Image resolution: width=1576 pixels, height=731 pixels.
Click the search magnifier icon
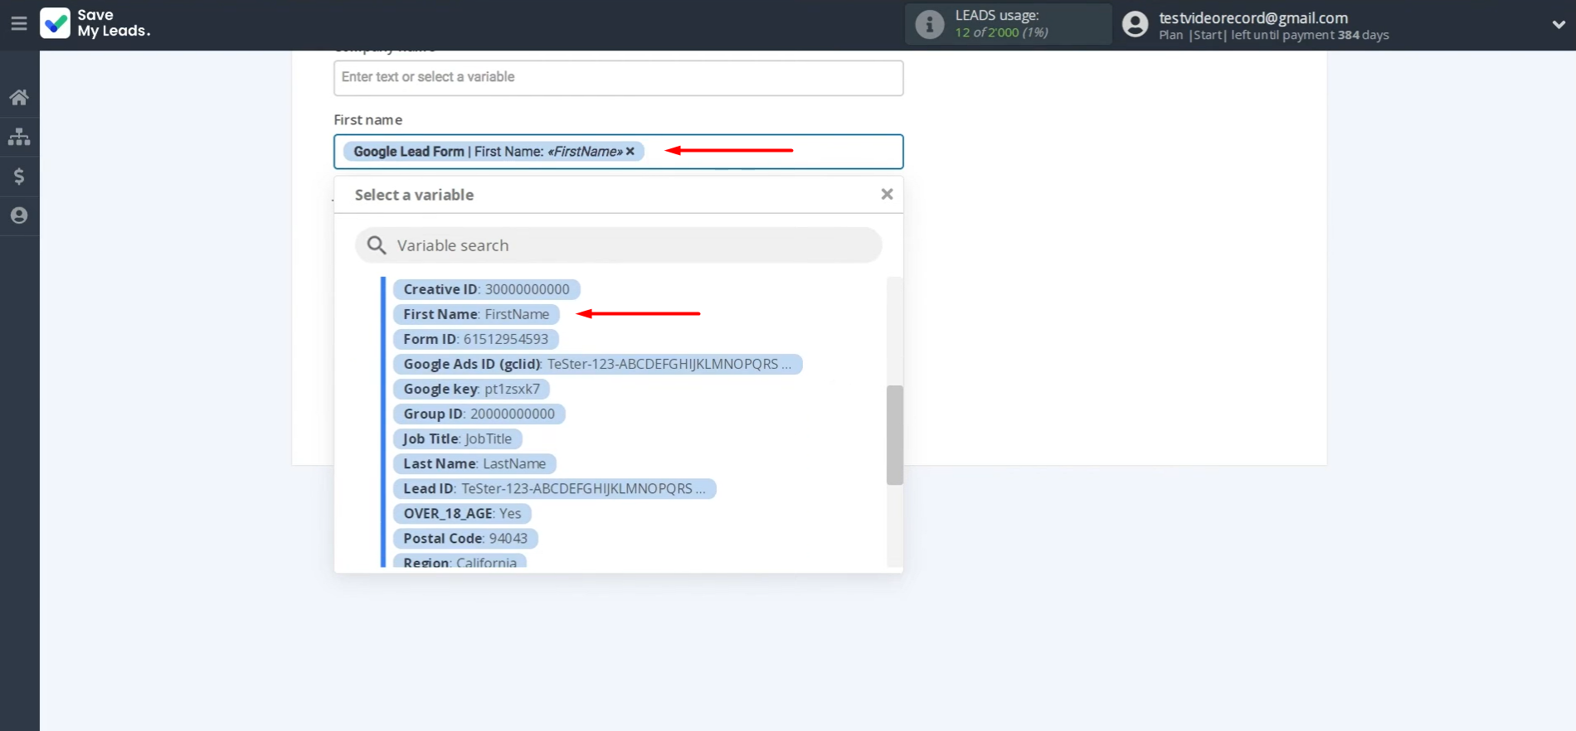pyautogui.click(x=377, y=245)
